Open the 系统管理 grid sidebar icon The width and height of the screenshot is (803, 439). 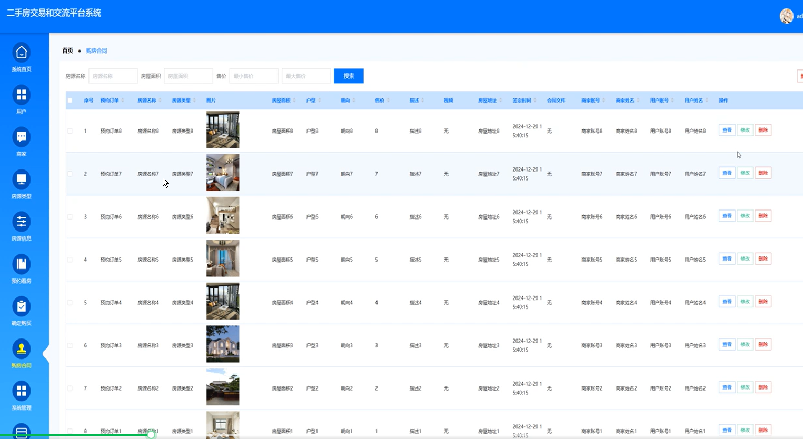pyautogui.click(x=22, y=391)
